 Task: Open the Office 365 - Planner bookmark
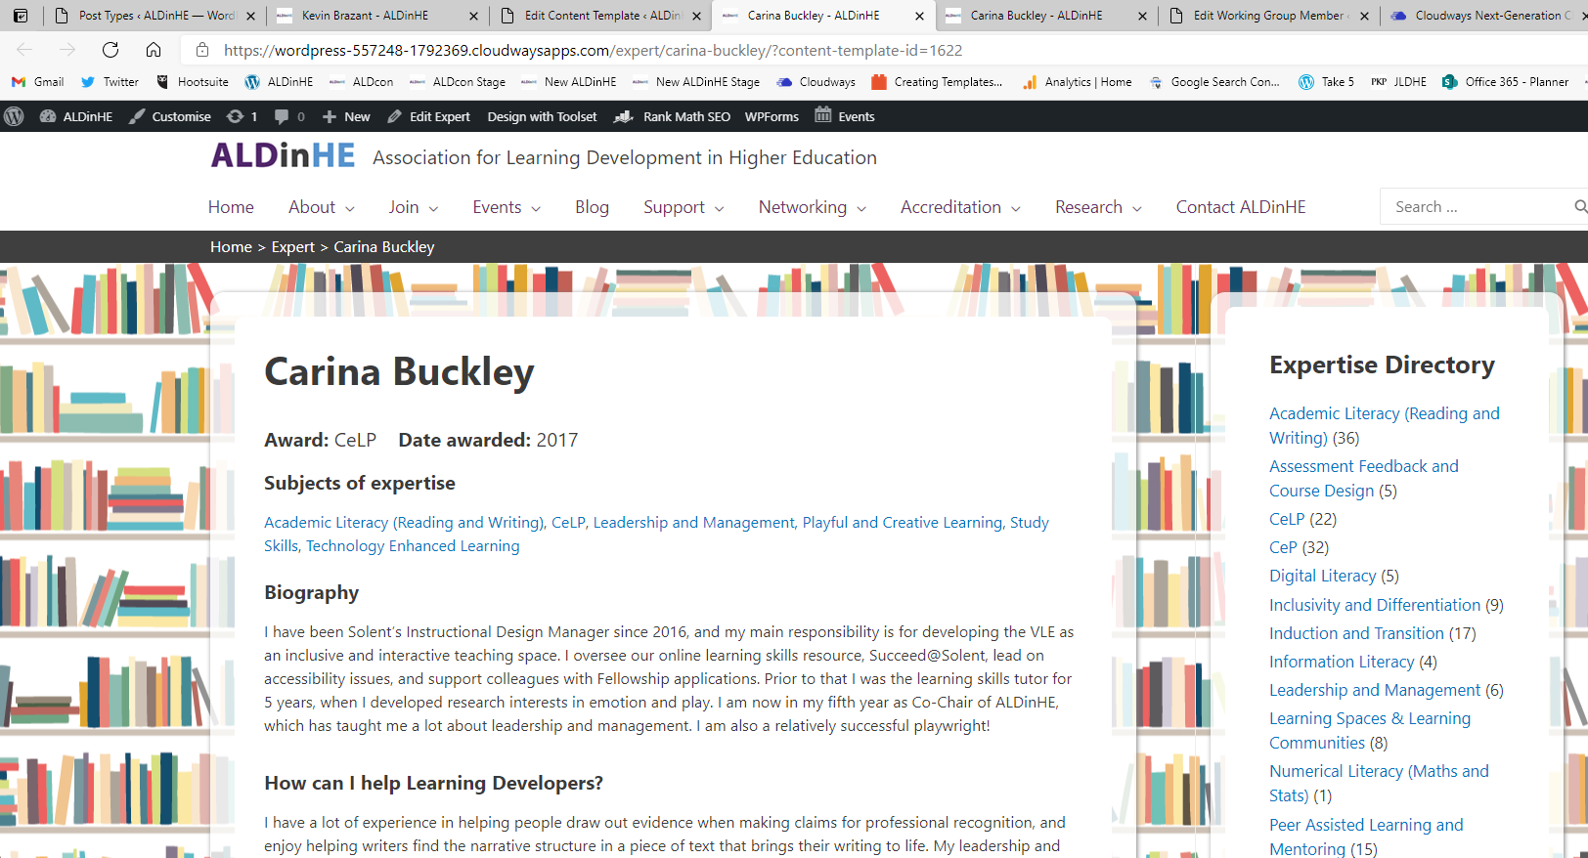click(1505, 82)
